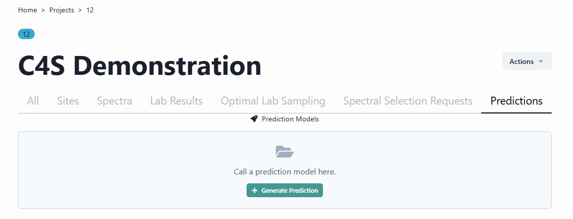Select the Spectra tab
This screenshot has width=573, height=219.
pyautogui.click(x=115, y=101)
